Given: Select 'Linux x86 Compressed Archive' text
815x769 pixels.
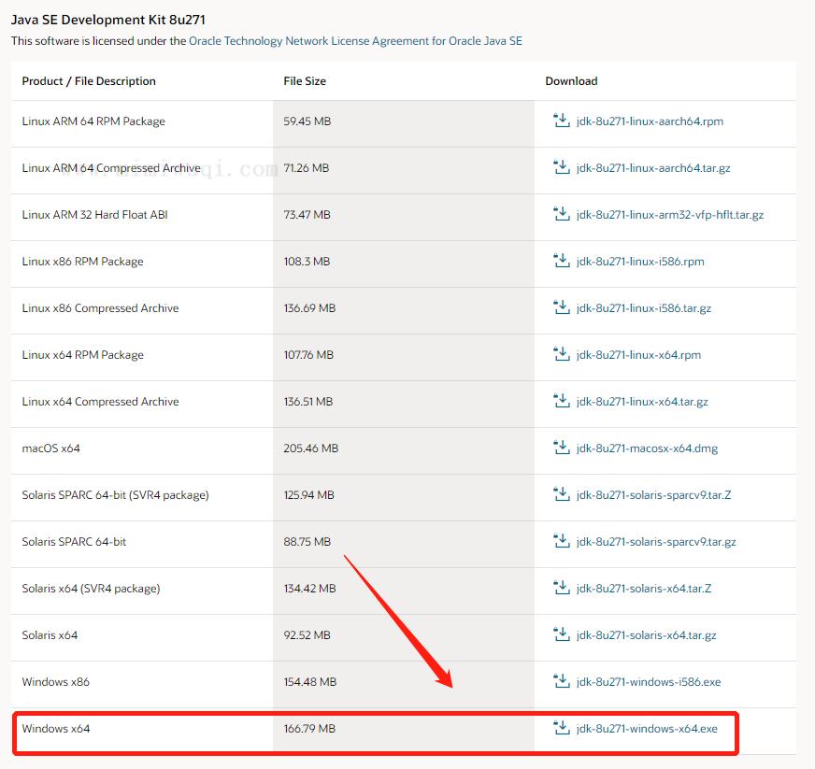Looking at the screenshot, I should click(x=100, y=308).
